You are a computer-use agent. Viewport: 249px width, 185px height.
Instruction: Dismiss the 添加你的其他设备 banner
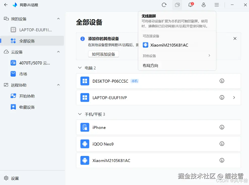coord(235,38)
